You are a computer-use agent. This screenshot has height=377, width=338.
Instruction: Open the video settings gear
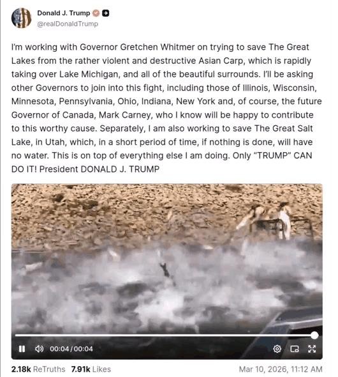[x=277, y=349]
